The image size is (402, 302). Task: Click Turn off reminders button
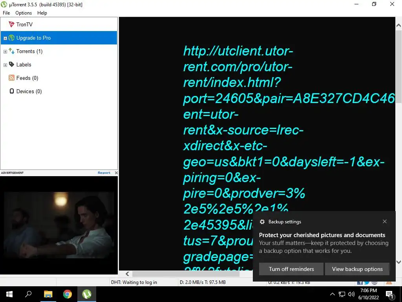tap(291, 269)
